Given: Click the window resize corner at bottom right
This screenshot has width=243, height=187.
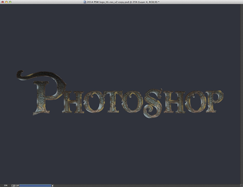Looking at the screenshot, I should pos(241,185).
